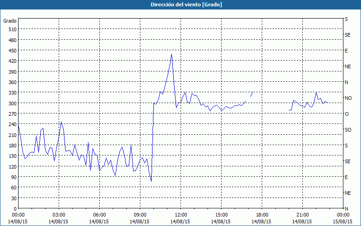Screen dimensions: 361x226
Task: Click the 90 degree axis label
Action: 14,177
